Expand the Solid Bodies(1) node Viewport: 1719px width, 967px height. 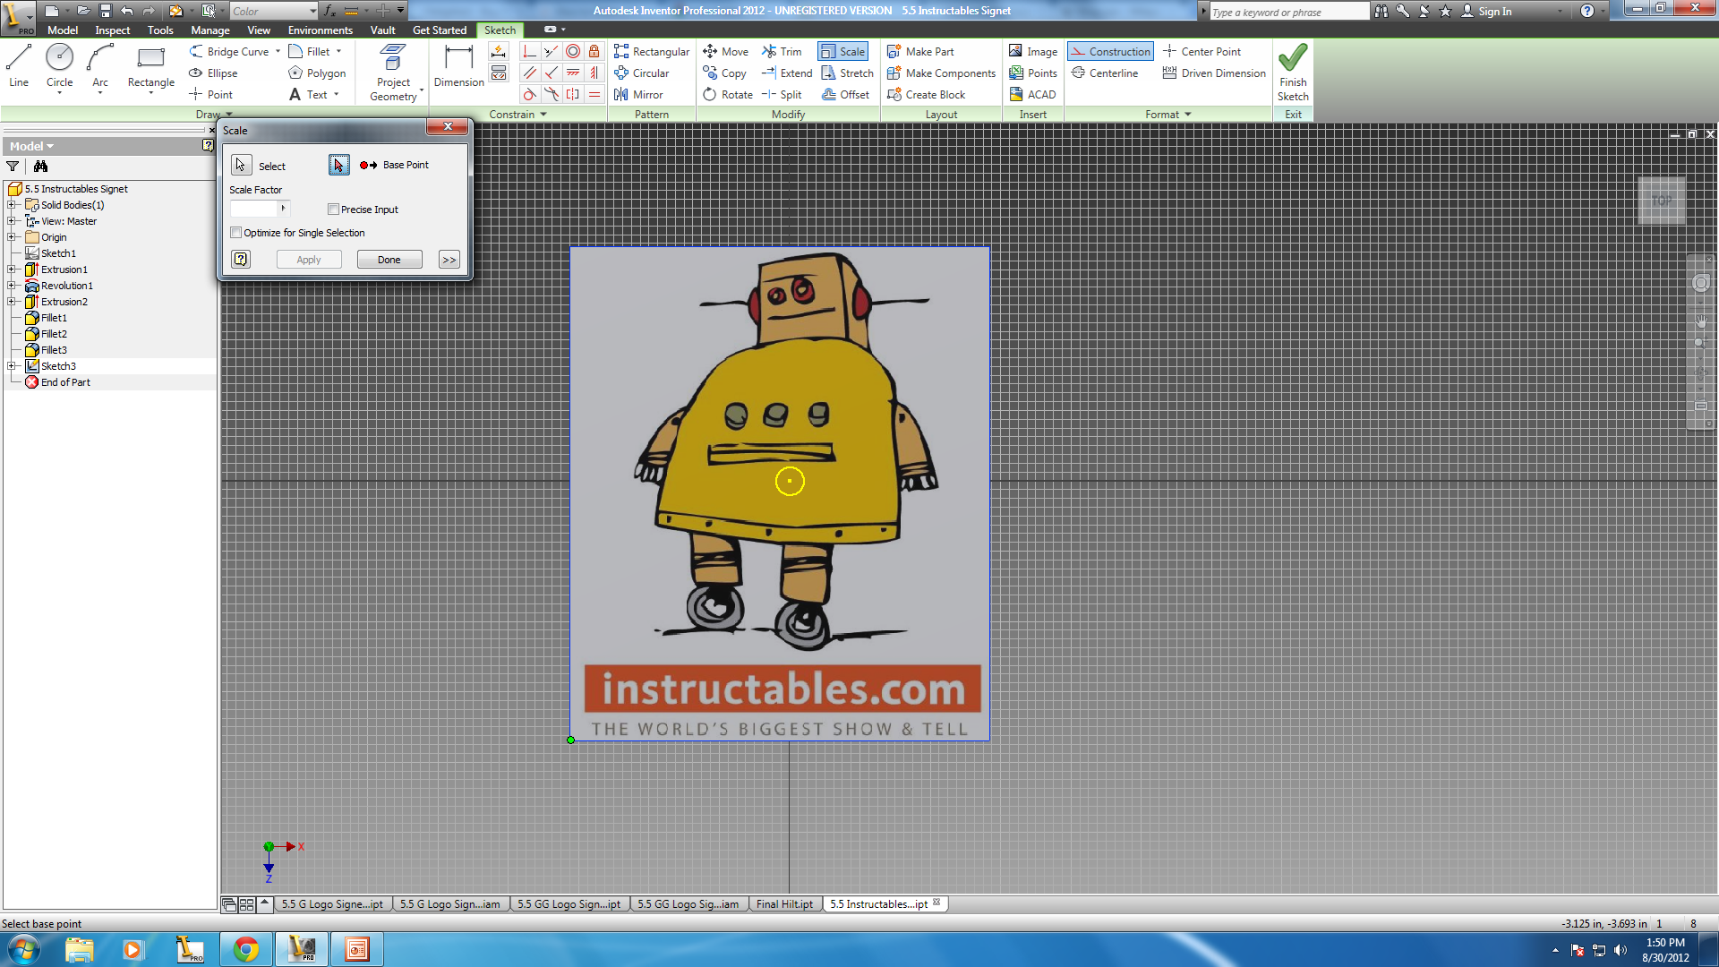12,205
